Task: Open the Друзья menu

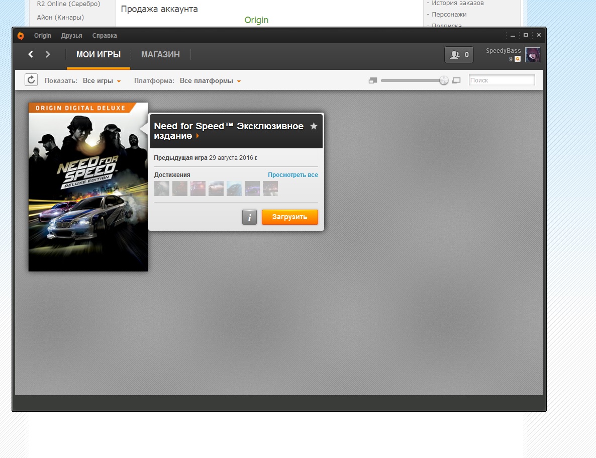Action: click(71, 35)
